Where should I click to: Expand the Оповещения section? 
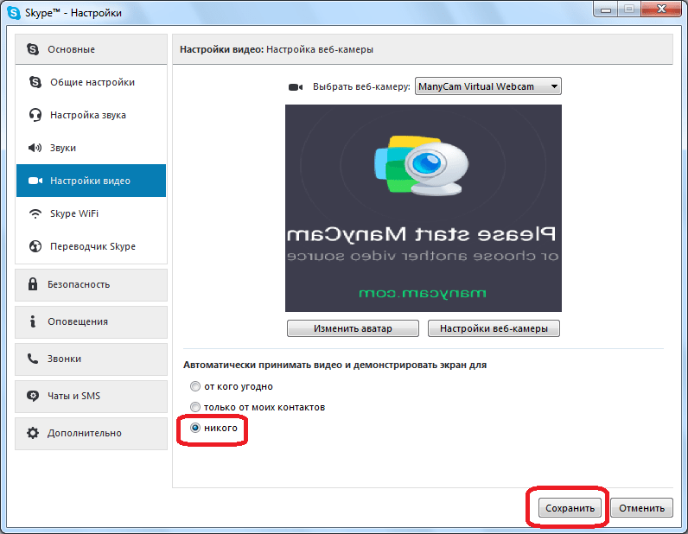tap(92, 322)
